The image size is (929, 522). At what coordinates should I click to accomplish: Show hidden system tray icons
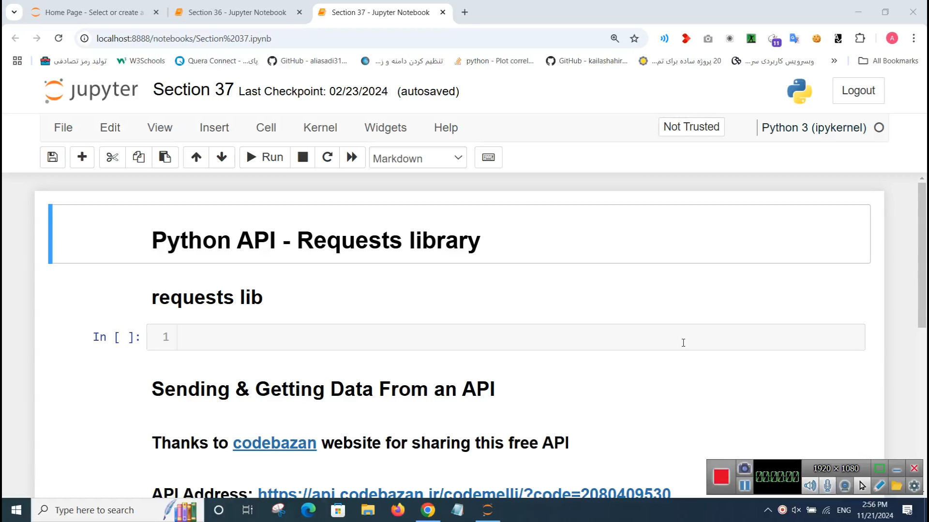tap(768, 510)
